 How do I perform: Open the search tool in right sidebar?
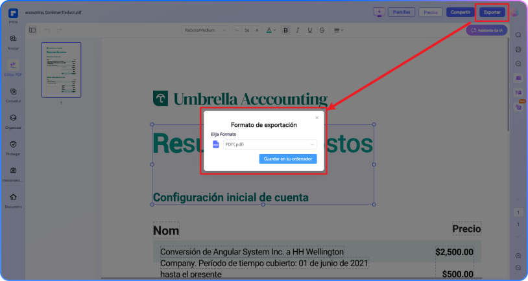pyautogui.click(x=518, y=35)
